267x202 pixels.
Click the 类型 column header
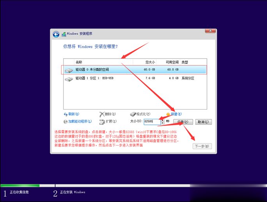click(185, 62)
